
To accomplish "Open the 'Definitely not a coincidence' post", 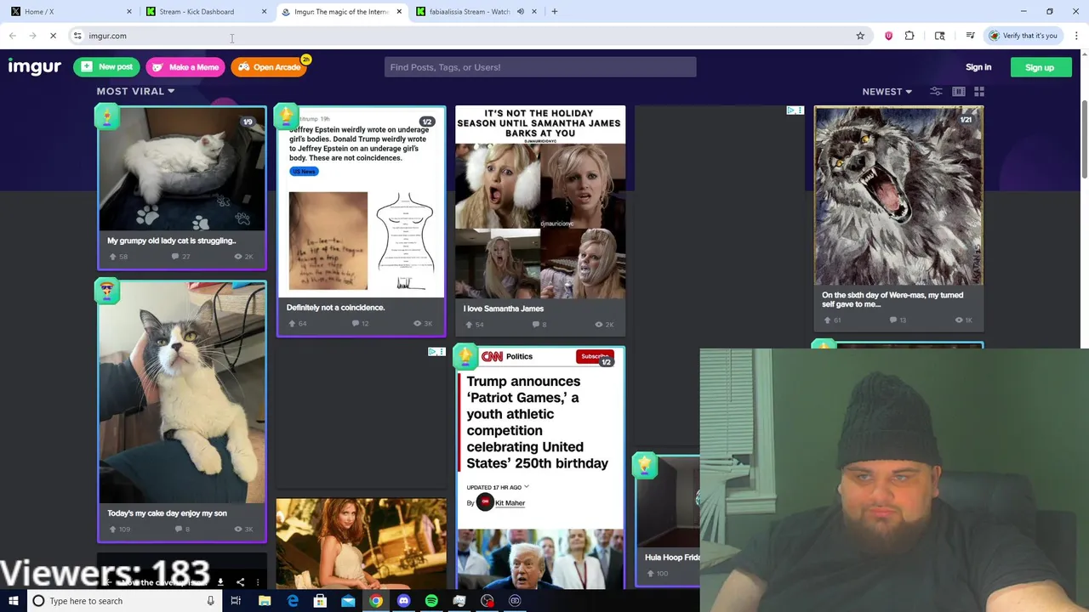I will coord(361,221).
